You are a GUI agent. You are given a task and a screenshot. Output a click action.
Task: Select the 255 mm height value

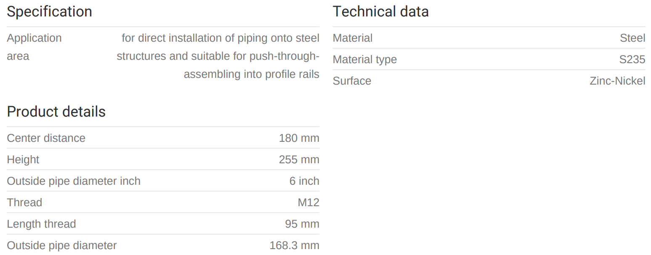click(299, 160)
